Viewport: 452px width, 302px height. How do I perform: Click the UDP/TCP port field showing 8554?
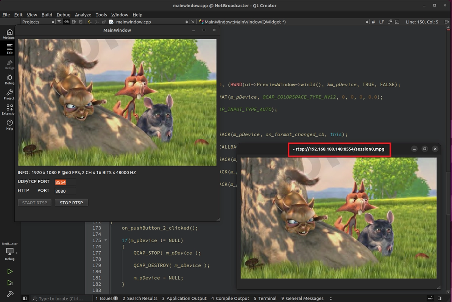(x=65, y=182)
